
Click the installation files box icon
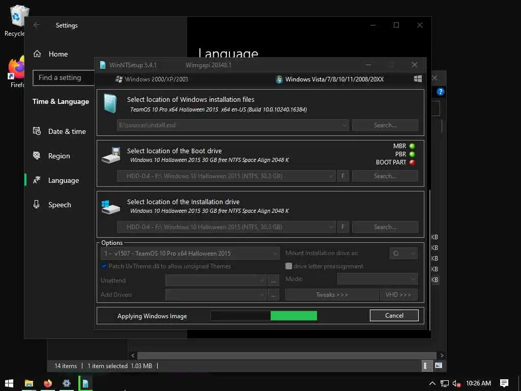pos(110,103)
